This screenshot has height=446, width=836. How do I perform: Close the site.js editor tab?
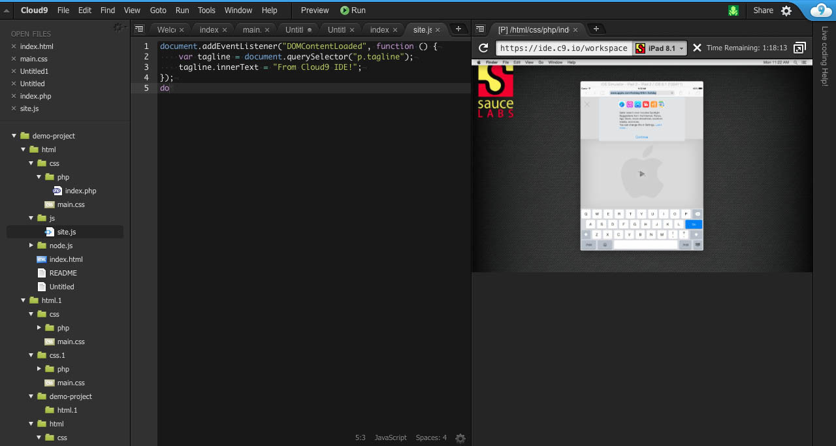[x=438, y=30]
